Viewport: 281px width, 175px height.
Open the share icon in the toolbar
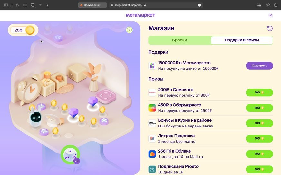(276, 5)
